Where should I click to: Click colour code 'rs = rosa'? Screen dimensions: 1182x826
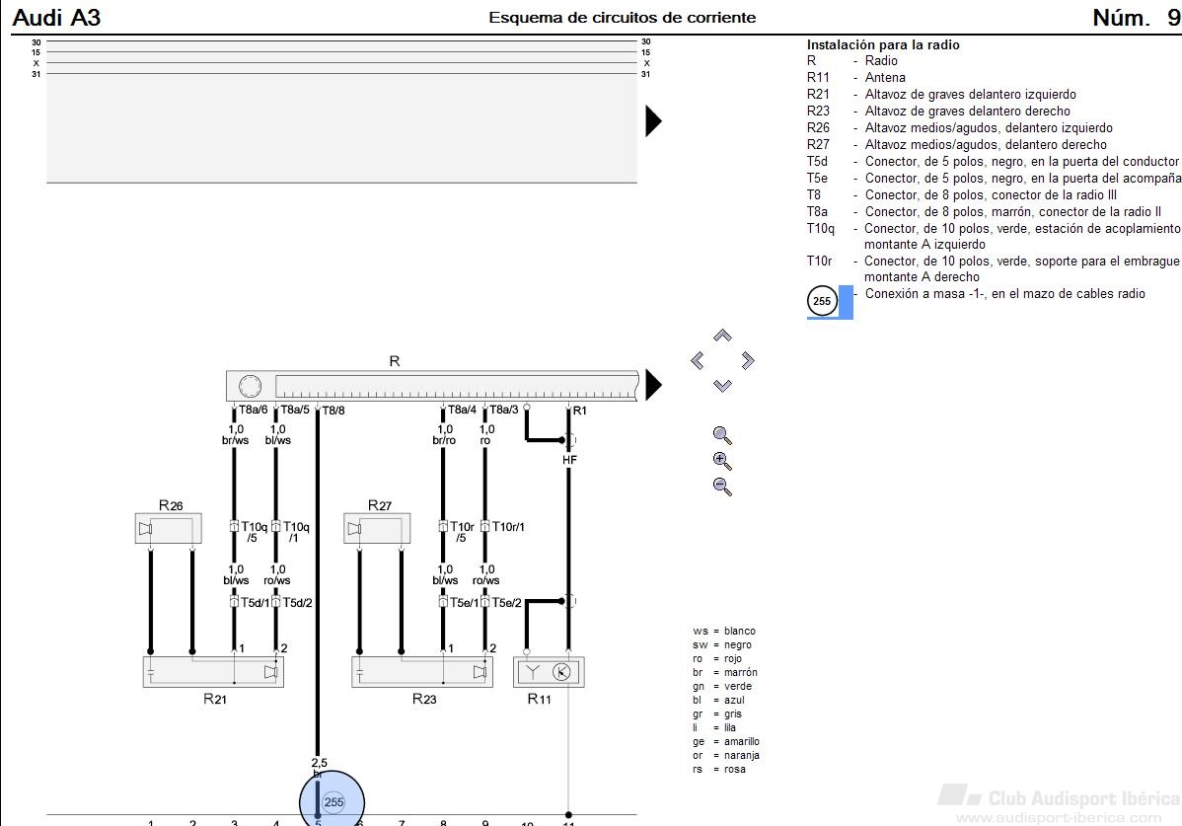coord(719,769)
